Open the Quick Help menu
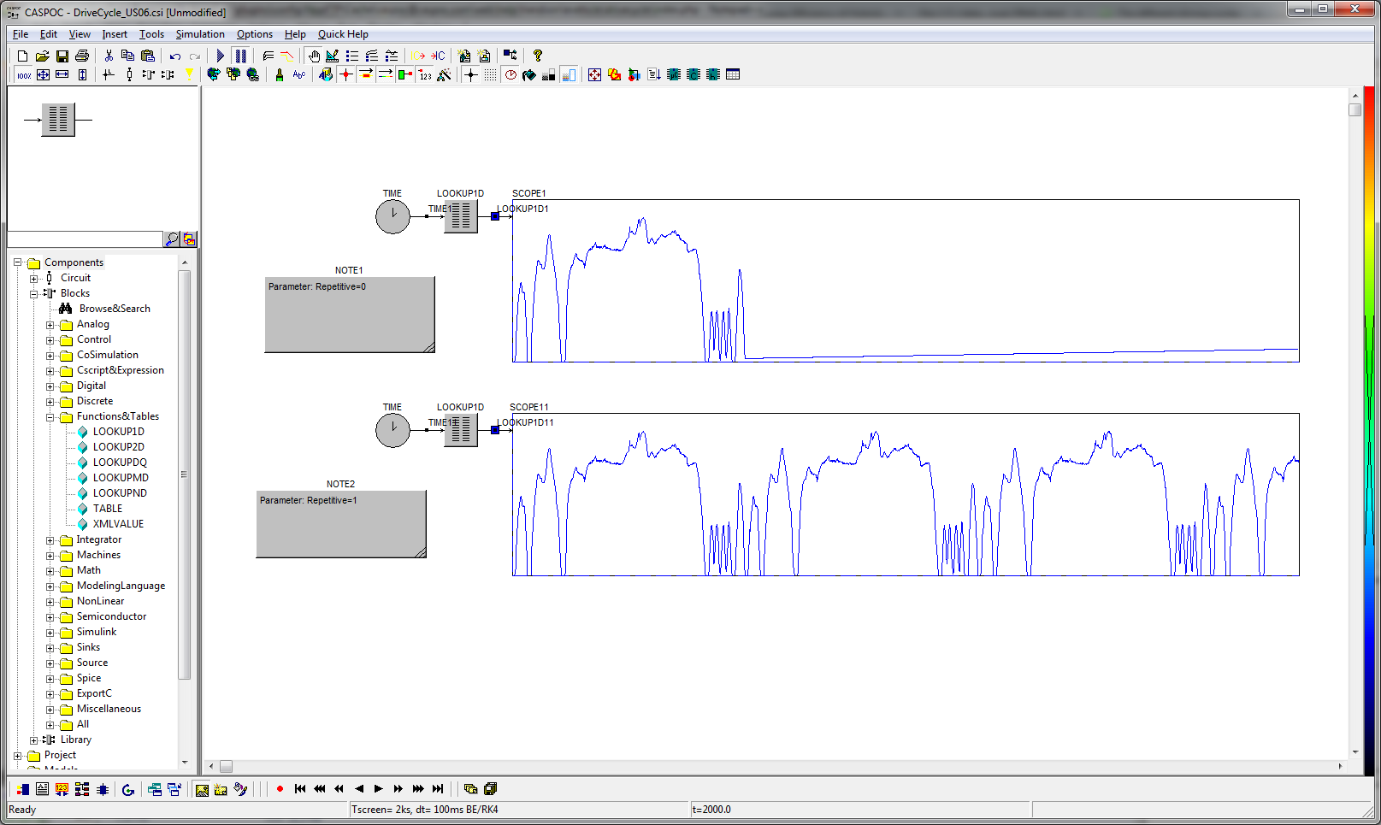Viewport: 1381px width, 825px height. (343, 34)
